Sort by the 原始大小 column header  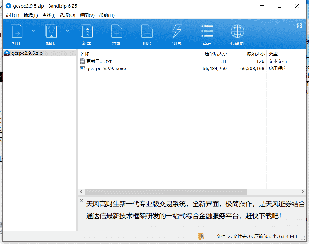point(248,54)
